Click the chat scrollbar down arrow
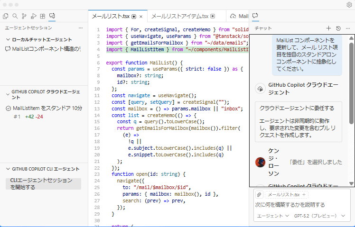Image resolution: width=355 pixels, height=227 pixels. 351,183
